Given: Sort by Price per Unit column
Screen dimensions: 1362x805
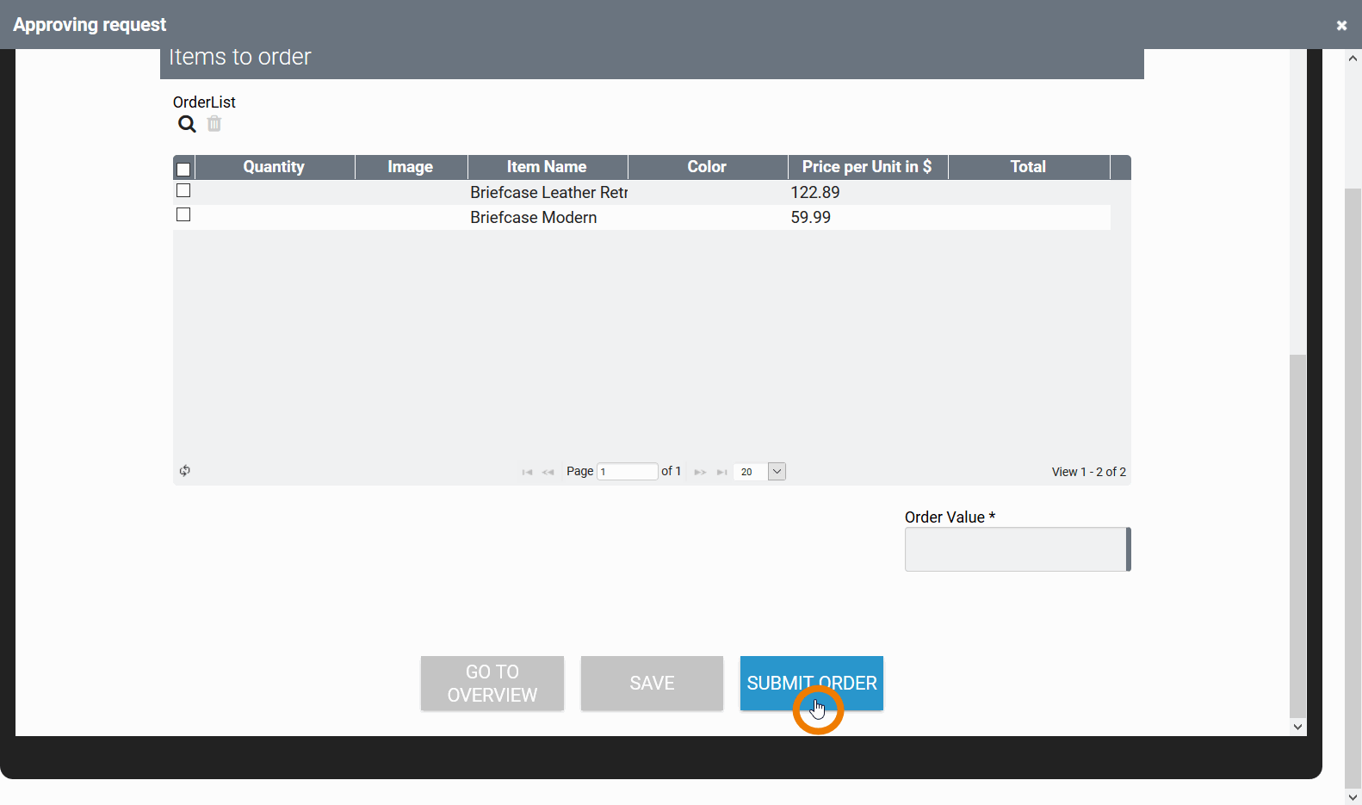Looking at the screenshot, I should [x=867, y=167].
